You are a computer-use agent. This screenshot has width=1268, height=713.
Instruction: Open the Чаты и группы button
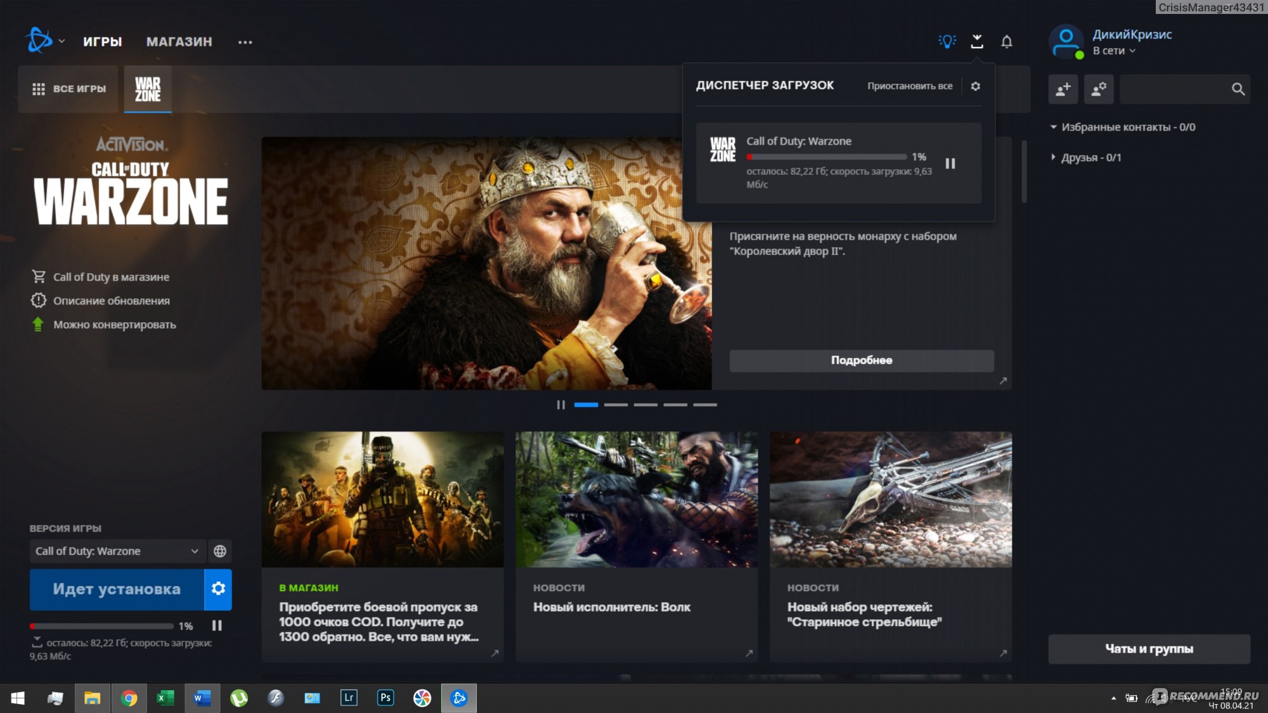[1149, 649]
